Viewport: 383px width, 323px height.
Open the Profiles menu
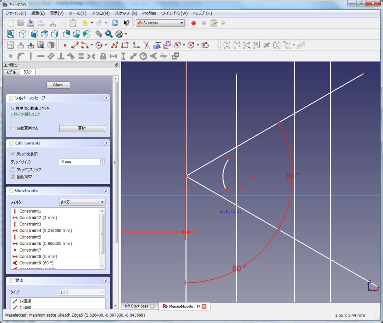click(149, 13)
